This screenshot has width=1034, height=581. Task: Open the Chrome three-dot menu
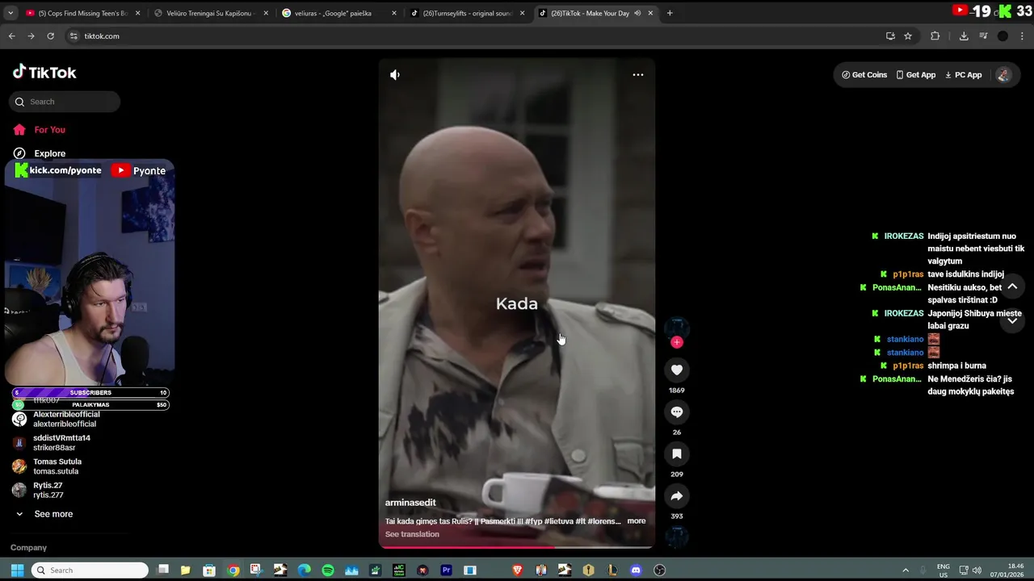pyautogui.click(x=1023, y=36)
